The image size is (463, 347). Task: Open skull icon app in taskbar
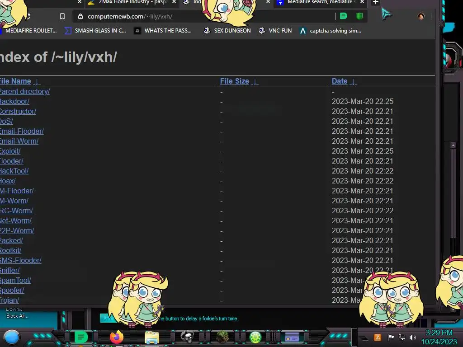[187, 337]
